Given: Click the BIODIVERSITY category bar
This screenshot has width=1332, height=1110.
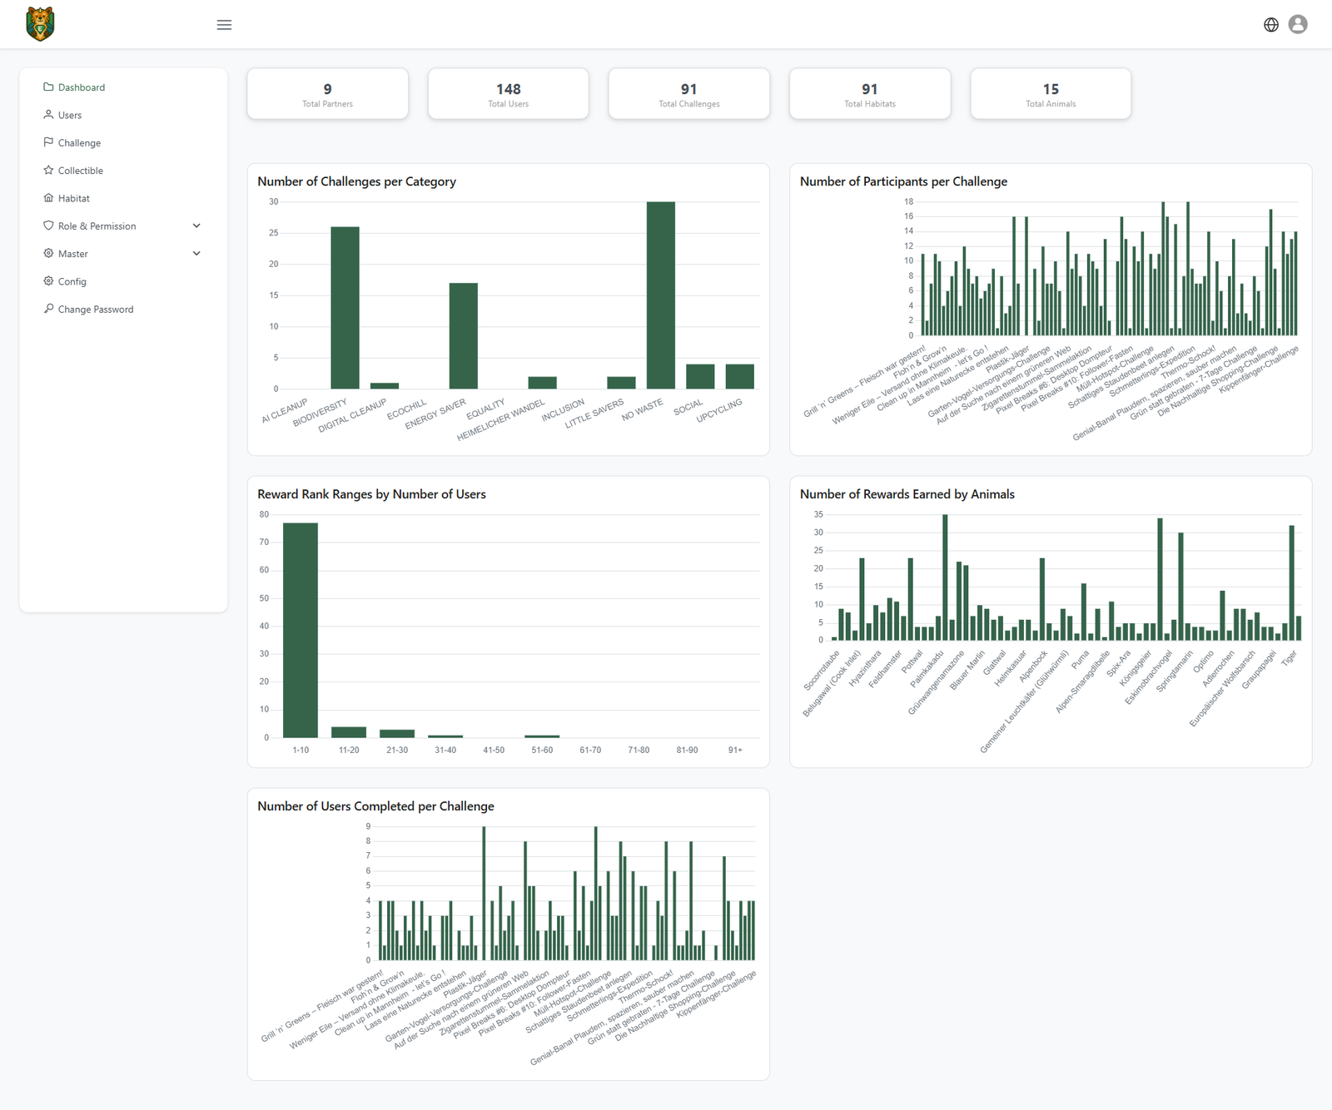Looking at the screenshot, I should tap(345, 308).
